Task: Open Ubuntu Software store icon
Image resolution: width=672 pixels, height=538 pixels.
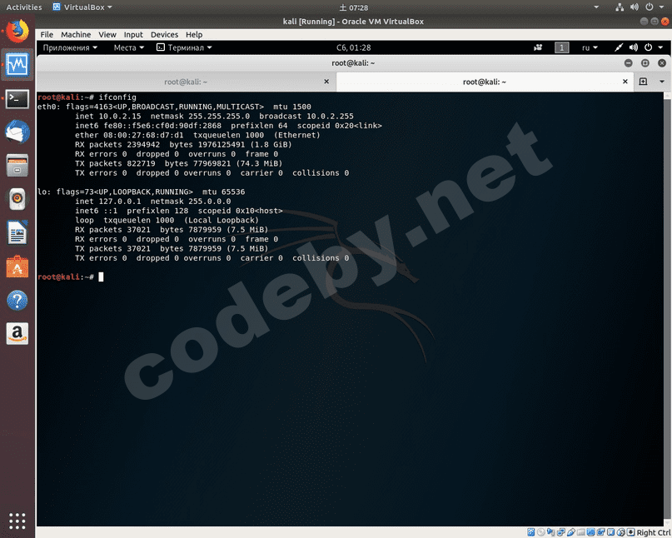Action: point(17,267)
